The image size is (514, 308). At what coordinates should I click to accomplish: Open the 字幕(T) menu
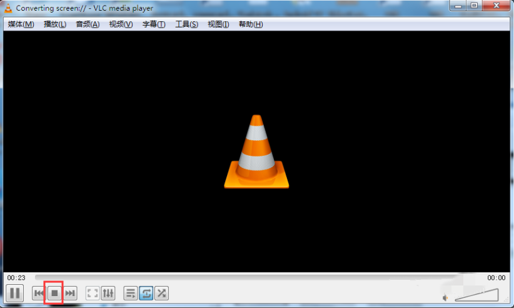click(154, 24)
